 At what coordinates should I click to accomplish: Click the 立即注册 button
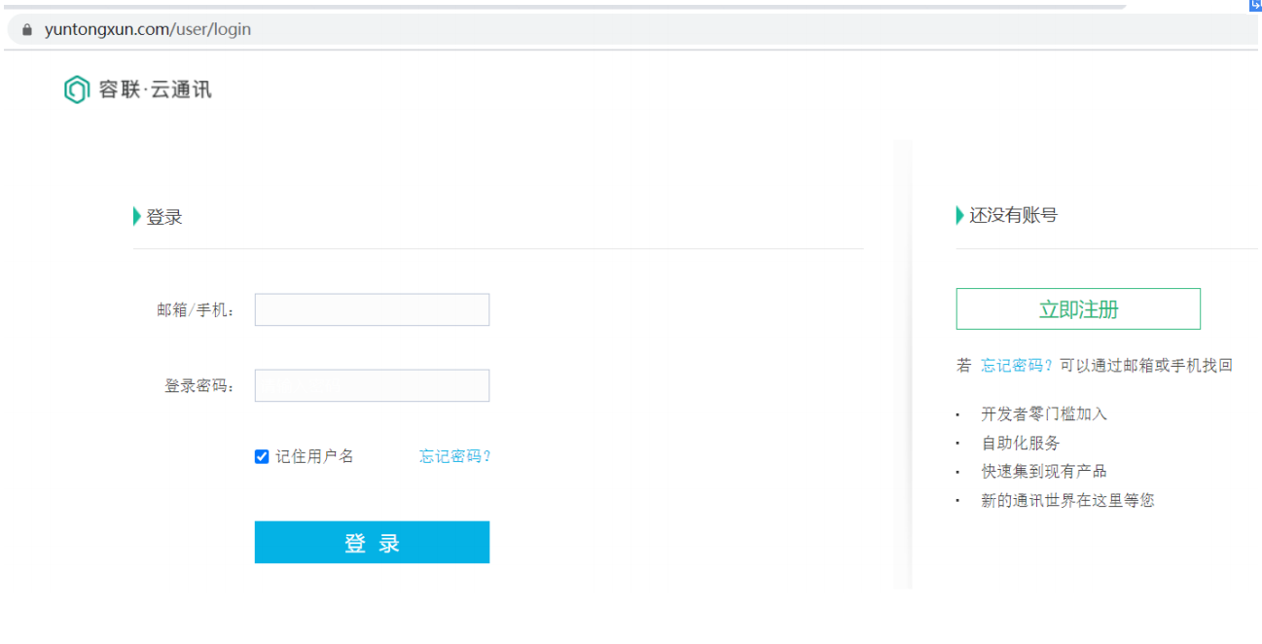point(1078,309)
